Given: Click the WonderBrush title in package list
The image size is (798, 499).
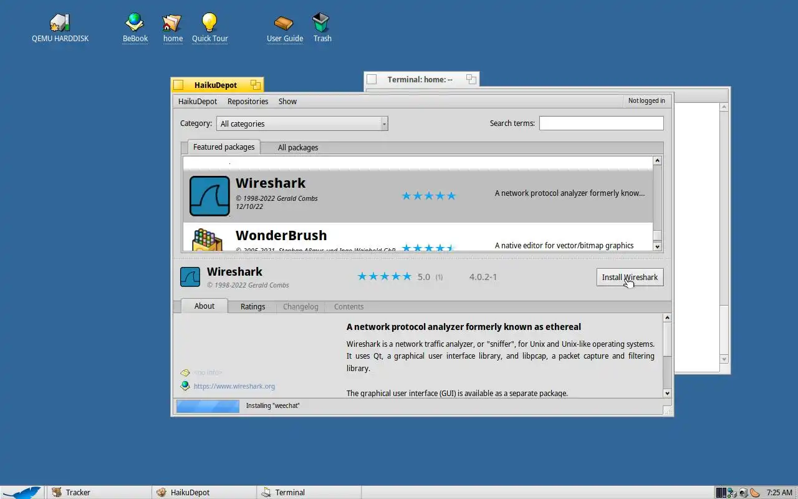Looking at the screenshot, I should [x=281, y=235].
